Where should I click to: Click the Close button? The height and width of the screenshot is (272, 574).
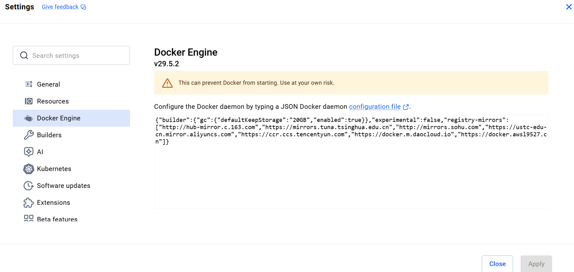pos(497,264)
